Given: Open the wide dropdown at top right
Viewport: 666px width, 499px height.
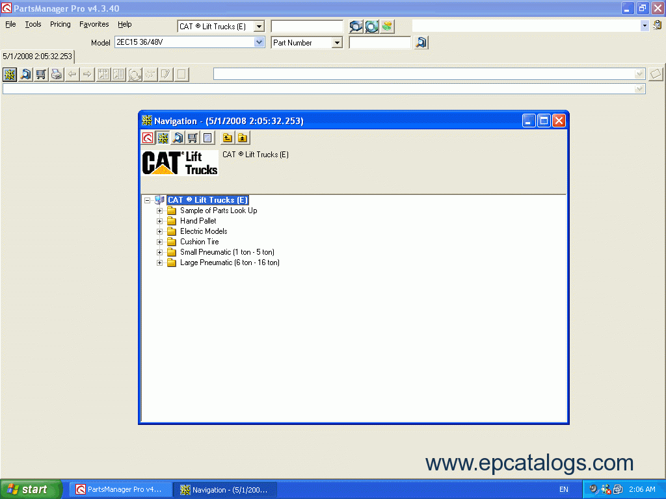Looking at the screenshot, I should click(645, 26).
